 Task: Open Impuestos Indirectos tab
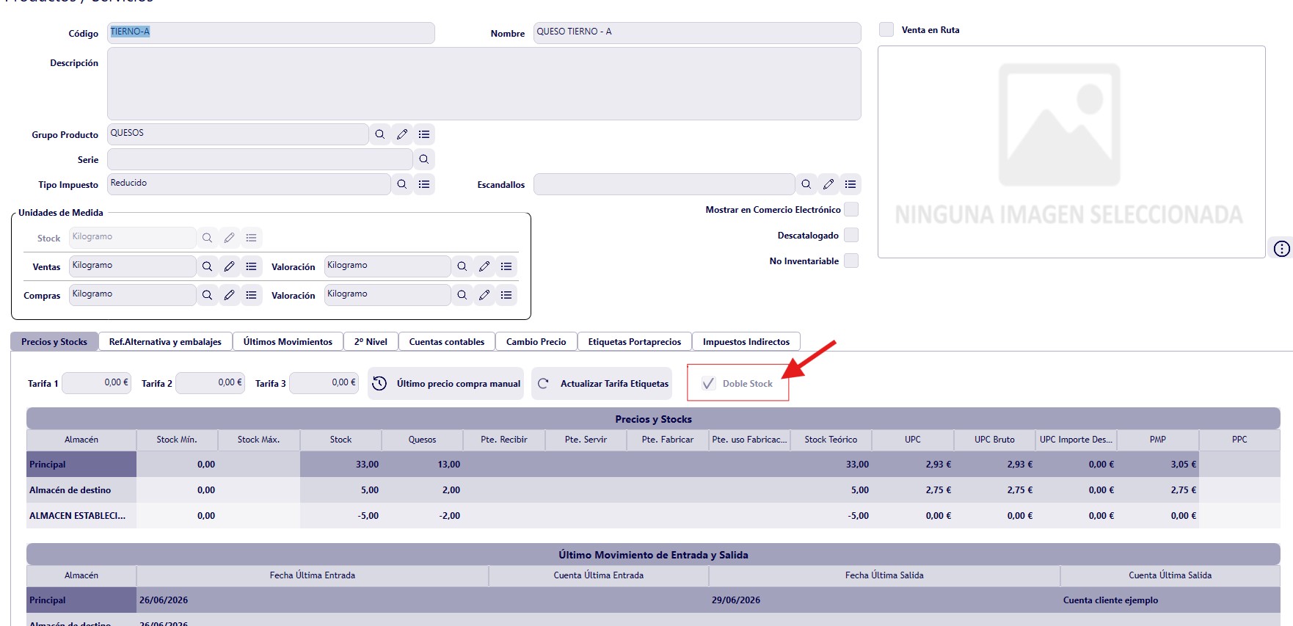[x=746, y=342]
